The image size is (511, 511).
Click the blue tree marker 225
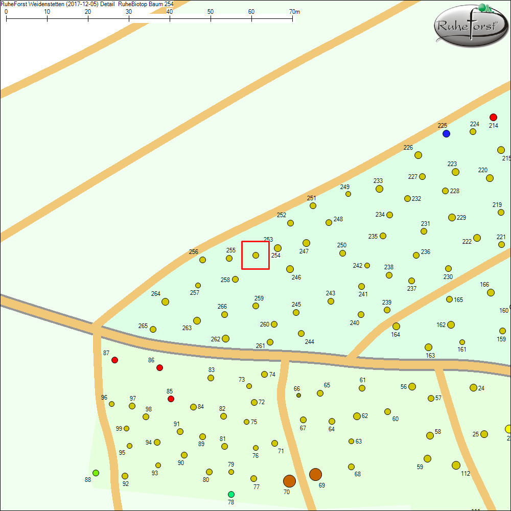click(x=446, y=134)
